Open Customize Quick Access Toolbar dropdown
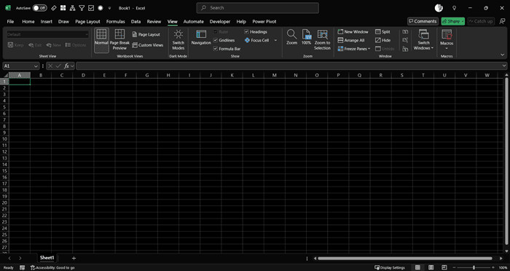 tap(109, 8)
